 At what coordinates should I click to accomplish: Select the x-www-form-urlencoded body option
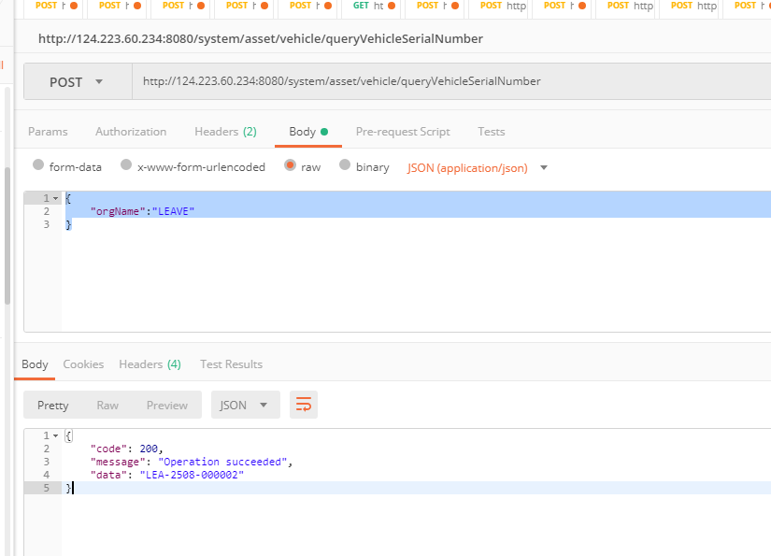124,166
